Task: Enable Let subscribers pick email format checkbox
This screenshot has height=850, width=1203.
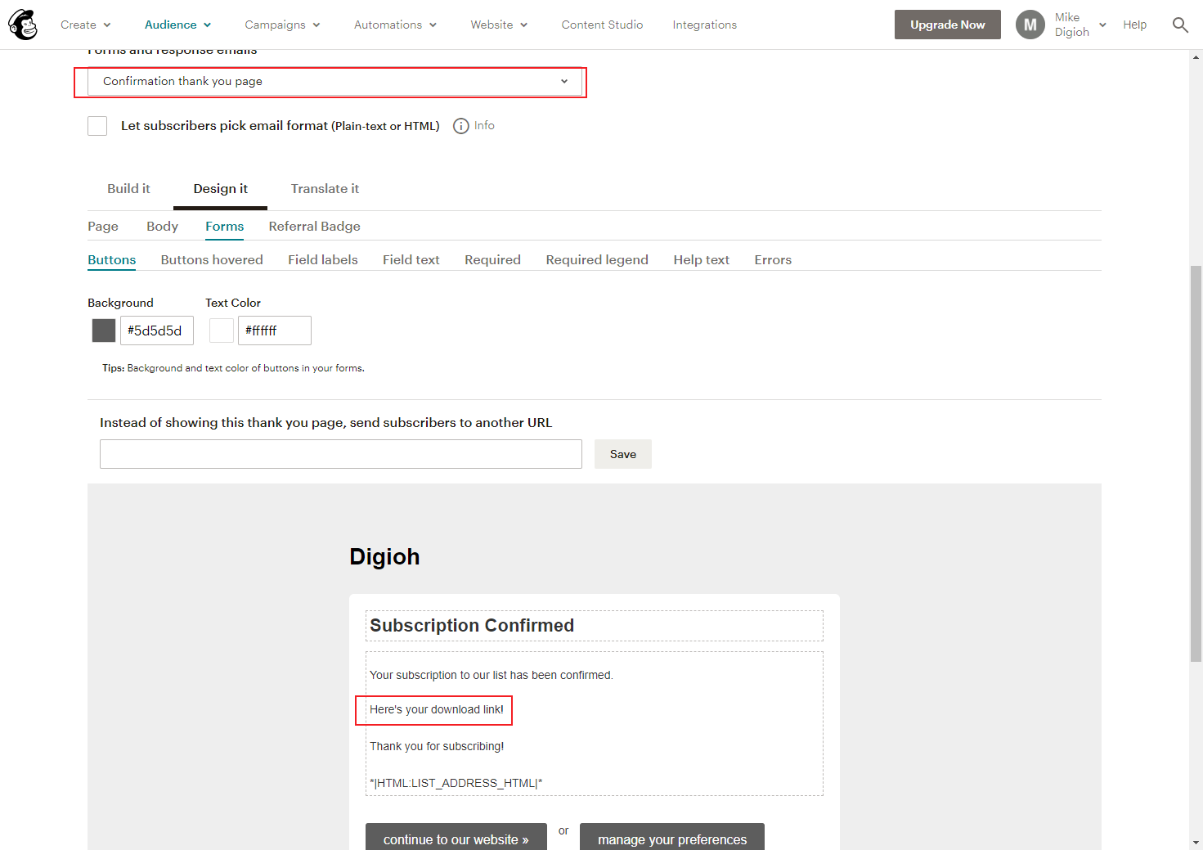Action: [x=97, y=126]
